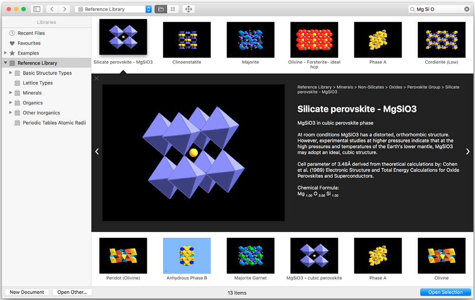
Task: Select the Minerals folder
Action: tap(32, 93)
